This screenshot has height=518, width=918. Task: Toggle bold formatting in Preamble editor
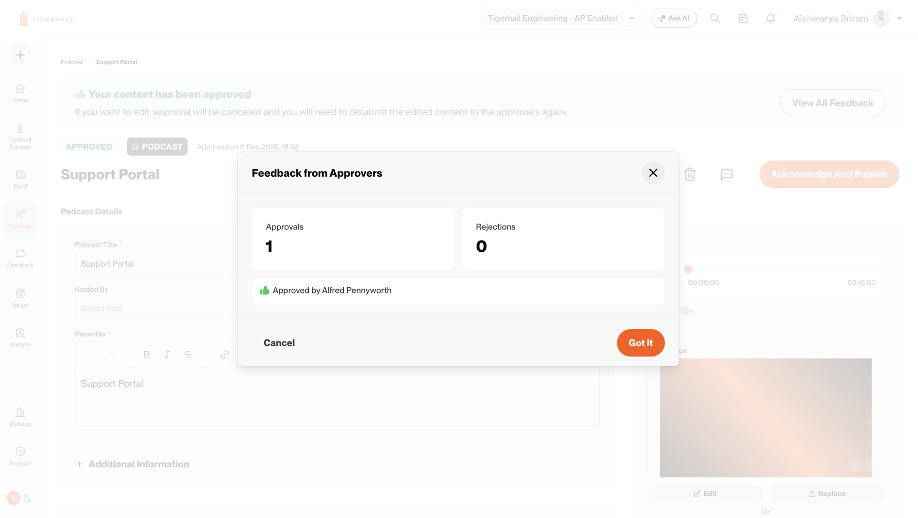click(x=147, y=355)
